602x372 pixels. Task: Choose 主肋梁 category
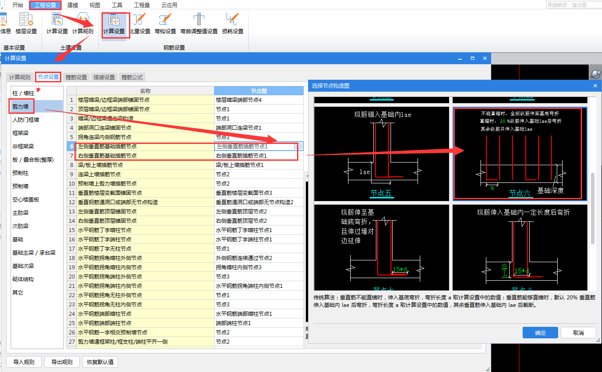[x=37, y=213]
